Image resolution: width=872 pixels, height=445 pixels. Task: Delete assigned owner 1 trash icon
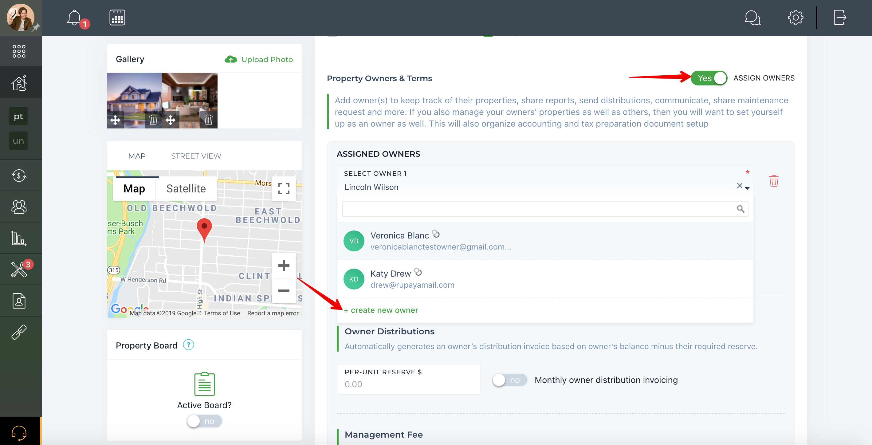point(774,181)
